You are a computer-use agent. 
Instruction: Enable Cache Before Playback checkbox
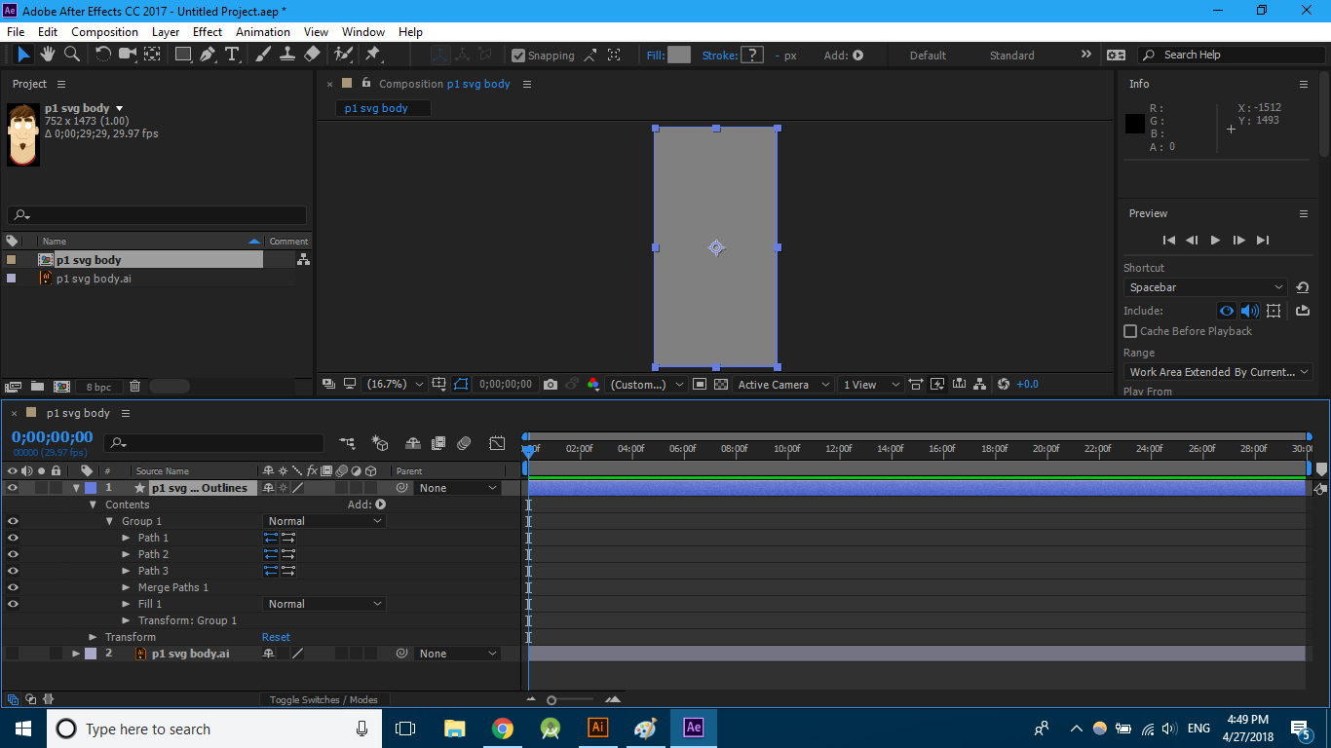point(1130,331)
